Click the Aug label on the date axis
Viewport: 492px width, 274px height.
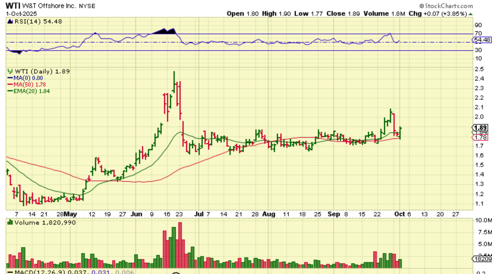pyautogui.click(x=268, y=214)
